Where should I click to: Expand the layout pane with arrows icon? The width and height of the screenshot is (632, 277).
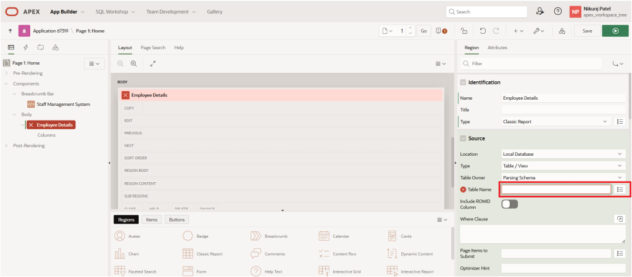153,63
